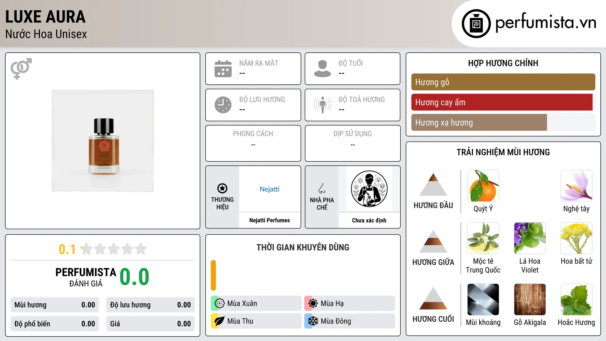Click the green 0.0 Perfumista score

(134, 277)
